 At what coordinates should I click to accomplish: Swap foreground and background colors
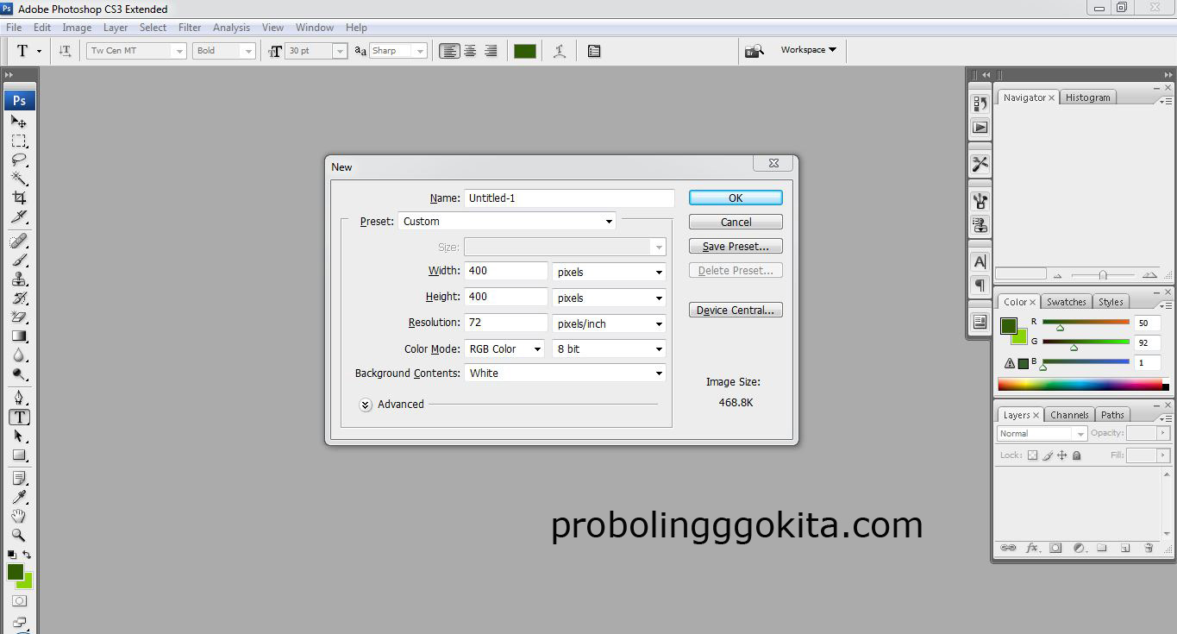point(27,555)
